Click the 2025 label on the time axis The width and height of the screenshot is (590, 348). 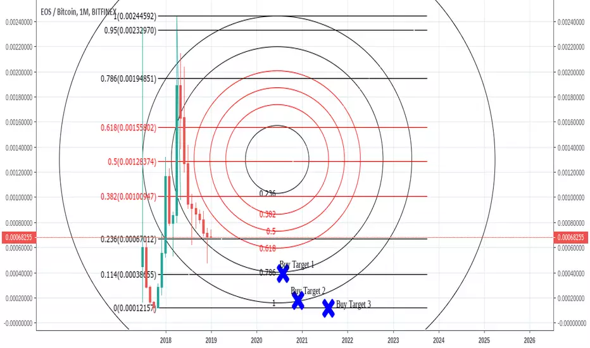tap(484, 340)
